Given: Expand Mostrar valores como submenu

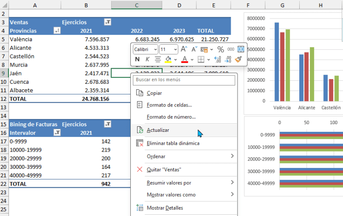Looking at the screenshot, I should [184, 195].
